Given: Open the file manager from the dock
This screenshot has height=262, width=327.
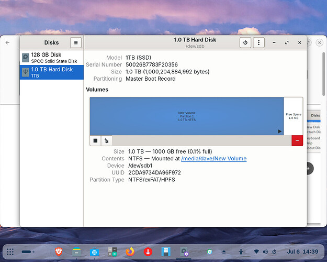Looking at the screenshot, I should [x=76, y=252].
